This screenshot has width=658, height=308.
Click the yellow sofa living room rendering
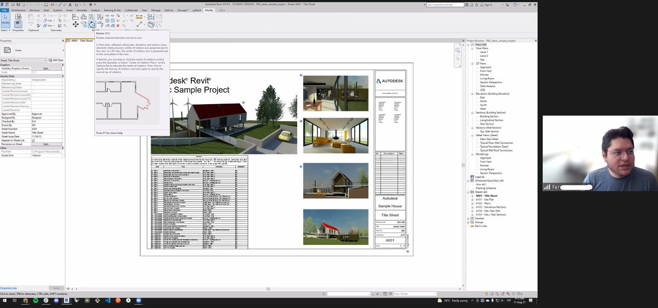click(336, 135)
